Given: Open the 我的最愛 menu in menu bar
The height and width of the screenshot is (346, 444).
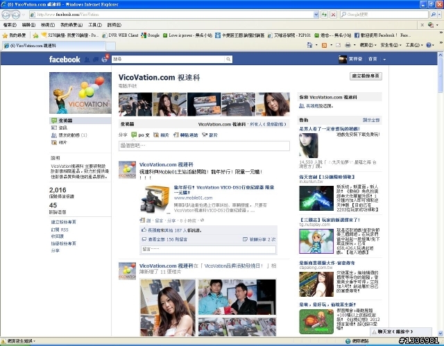Looking at the screenshot, I should click(71, 25).
